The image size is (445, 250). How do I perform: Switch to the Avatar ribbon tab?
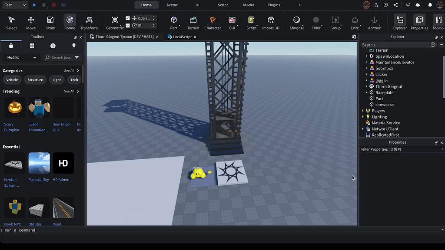point(172,5)
